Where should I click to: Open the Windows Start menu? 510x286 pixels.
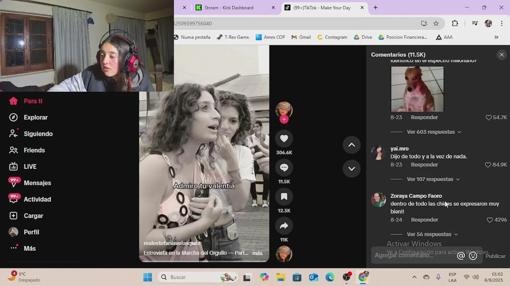click(147, 277)
